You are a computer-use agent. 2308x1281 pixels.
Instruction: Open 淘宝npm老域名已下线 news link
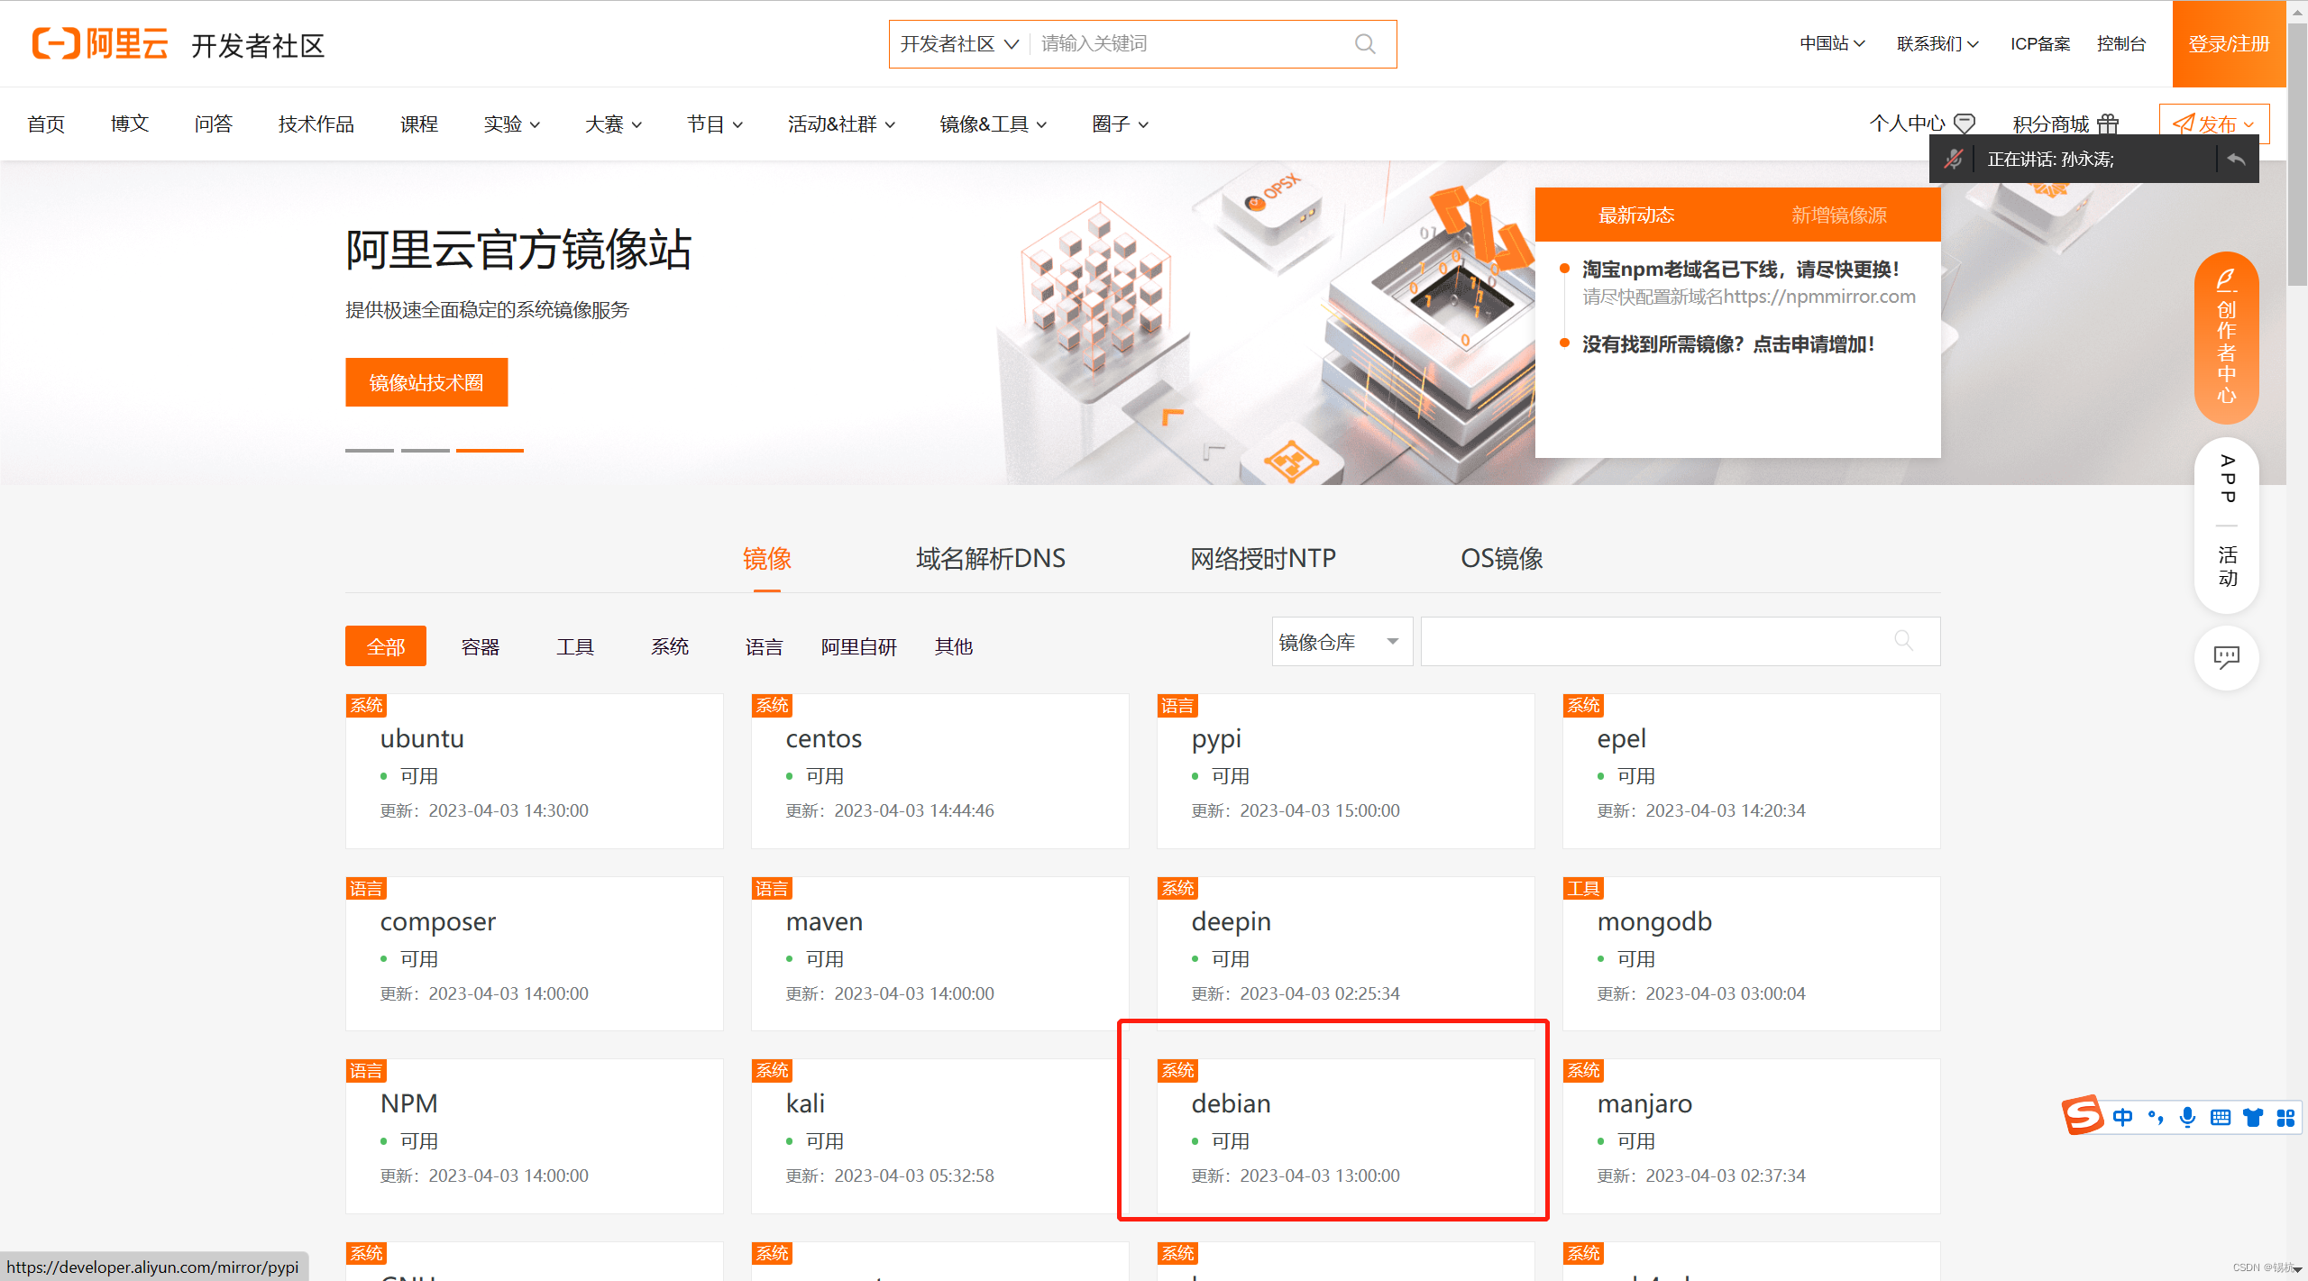point(1741,269)
